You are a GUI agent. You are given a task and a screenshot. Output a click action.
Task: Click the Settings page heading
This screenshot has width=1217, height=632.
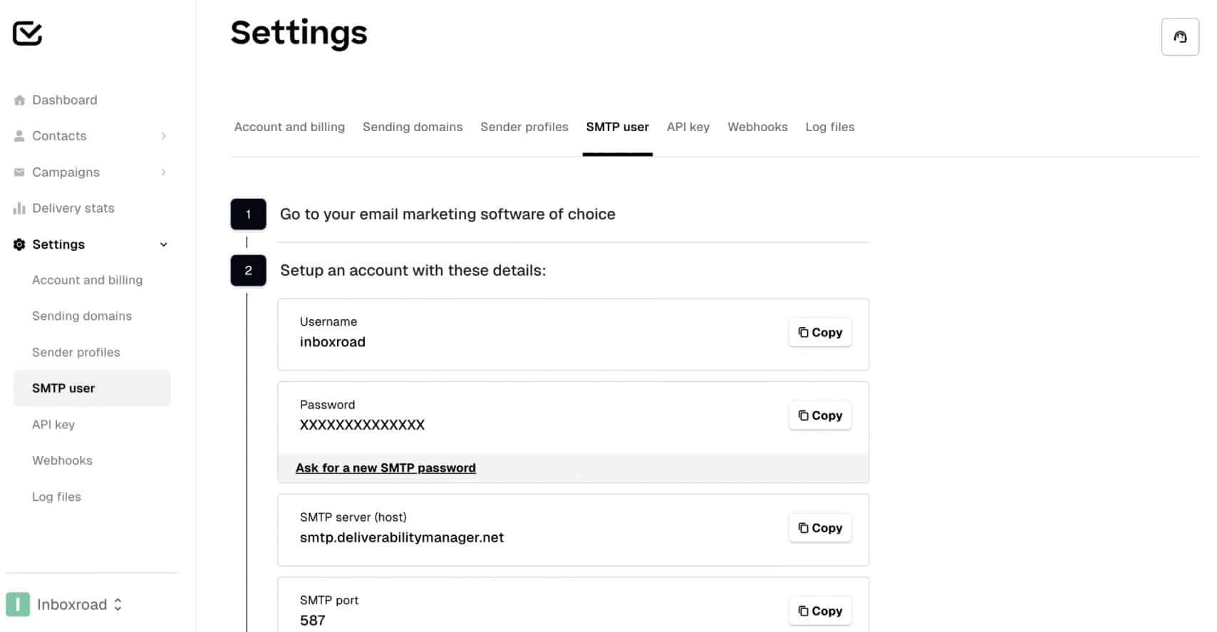[299, 33]
